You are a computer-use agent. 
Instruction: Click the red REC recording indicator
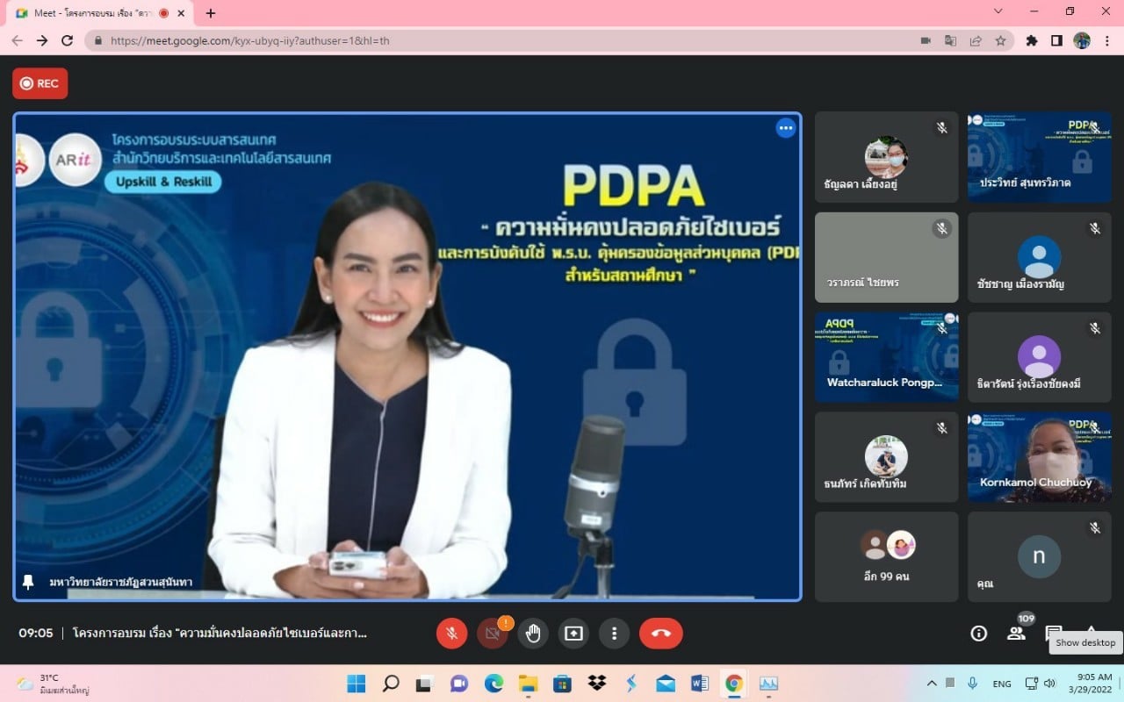click(40, 83)
